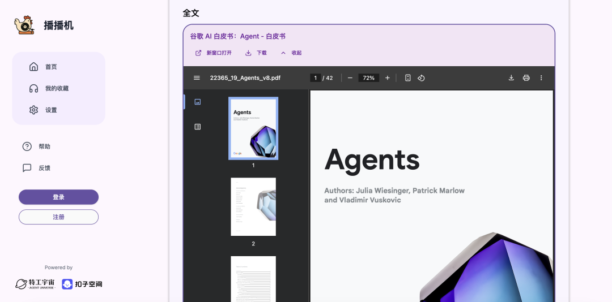This screenshot has width=612, height=302.
Task: Click the Agents heading on the PDF page
Action: point(372,160)
